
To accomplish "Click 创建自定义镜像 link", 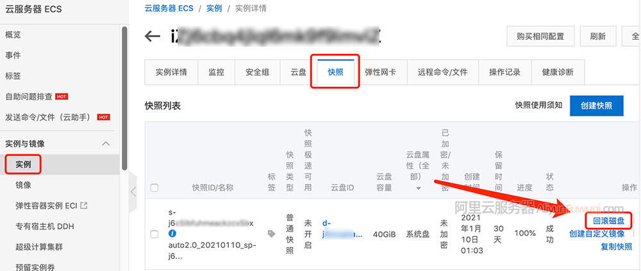I will pyautogui.click(x=597, y=234).
